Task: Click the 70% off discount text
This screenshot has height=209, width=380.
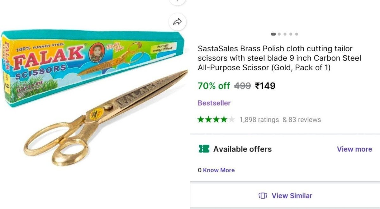Action: 214,86
